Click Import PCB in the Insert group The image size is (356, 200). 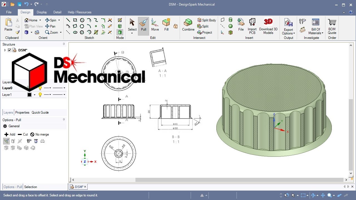[x=252, y=26]
